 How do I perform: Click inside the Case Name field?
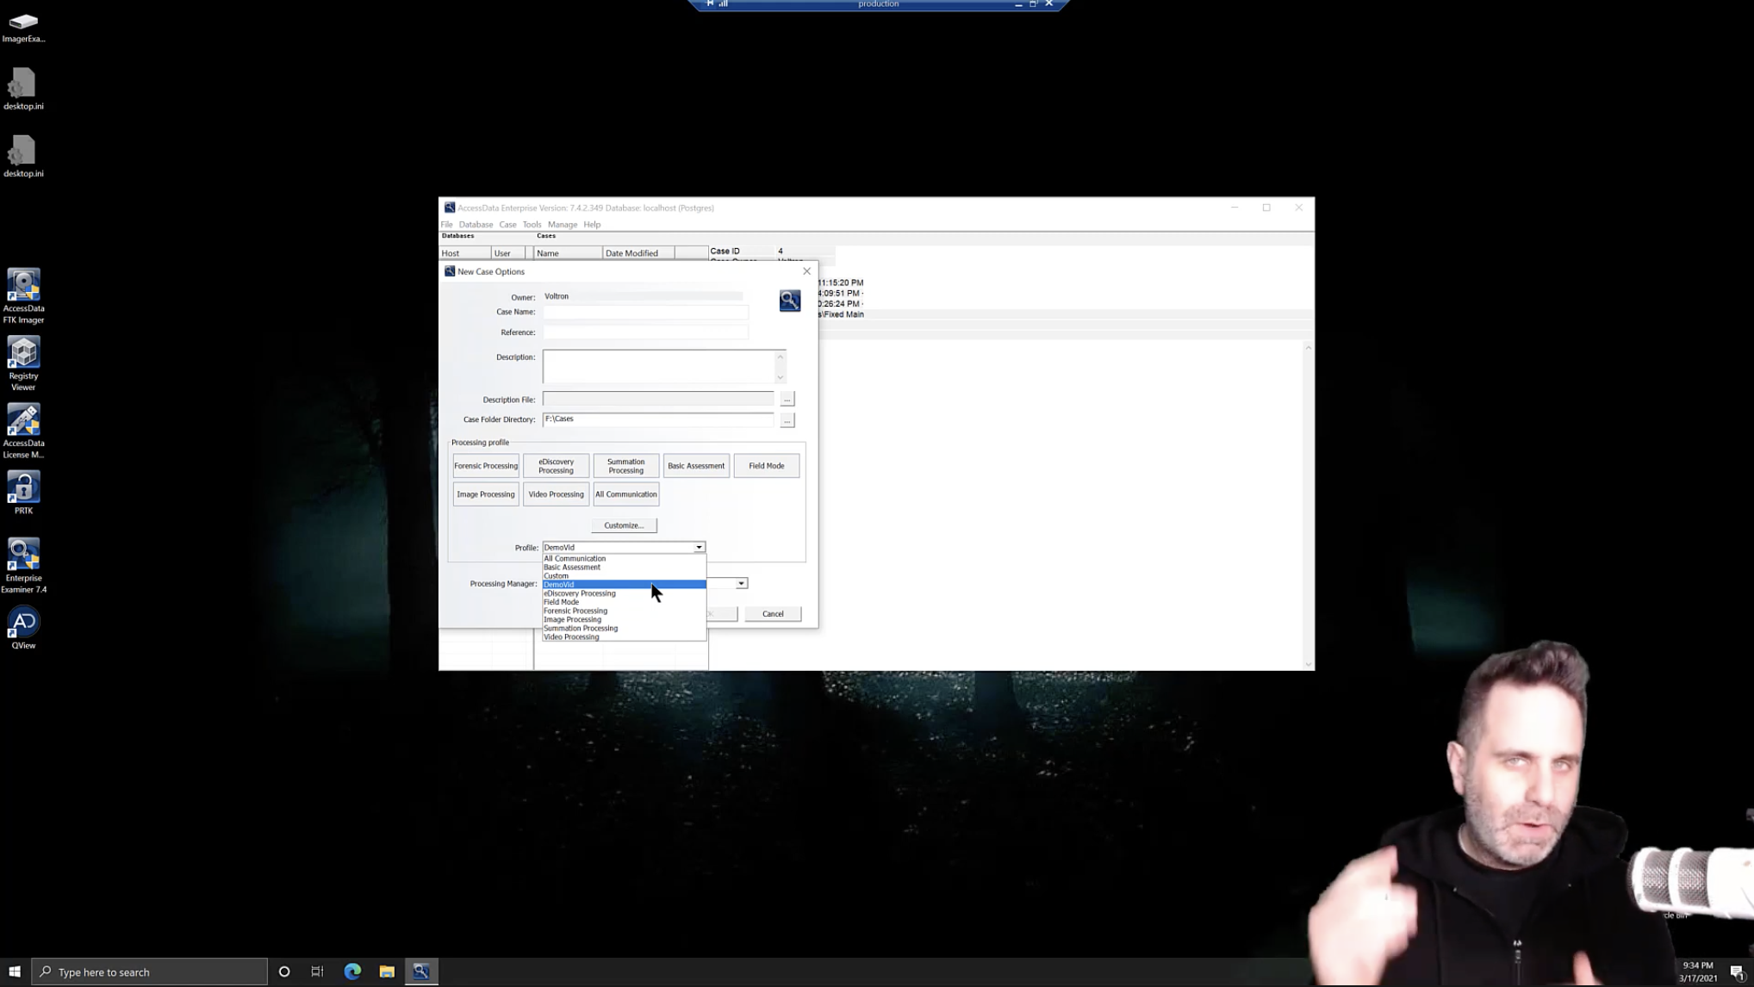pyautogui.click(x=645, y=312)
